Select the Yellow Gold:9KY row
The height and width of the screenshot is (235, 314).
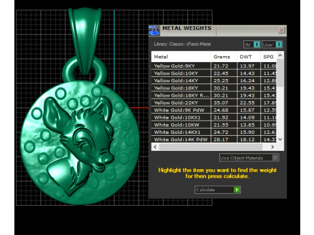tap(214, 66)
